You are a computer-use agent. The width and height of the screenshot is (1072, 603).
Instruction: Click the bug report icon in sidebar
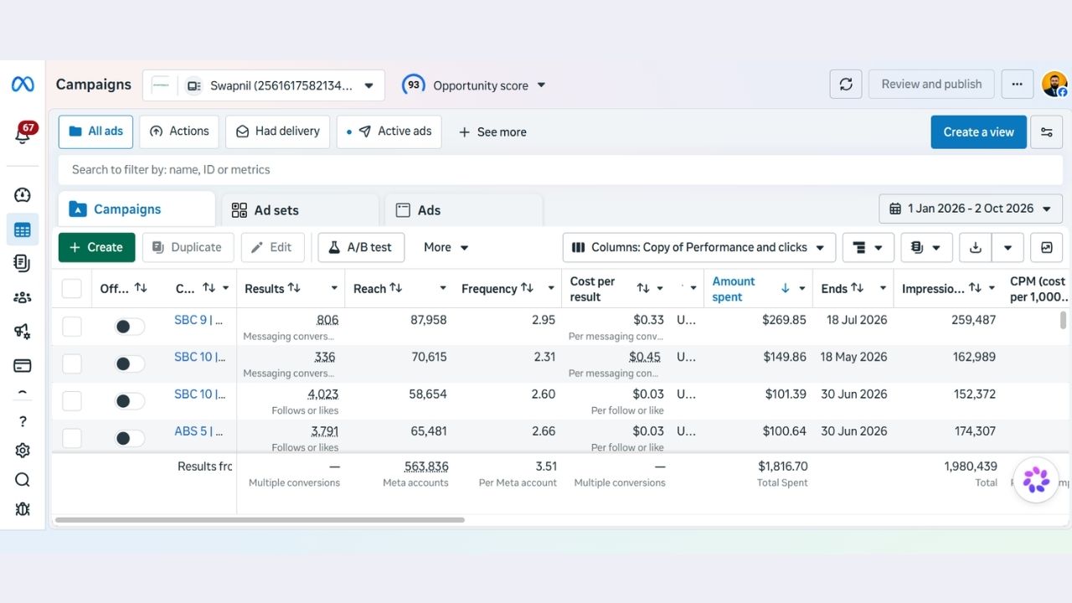pos(23,508)
